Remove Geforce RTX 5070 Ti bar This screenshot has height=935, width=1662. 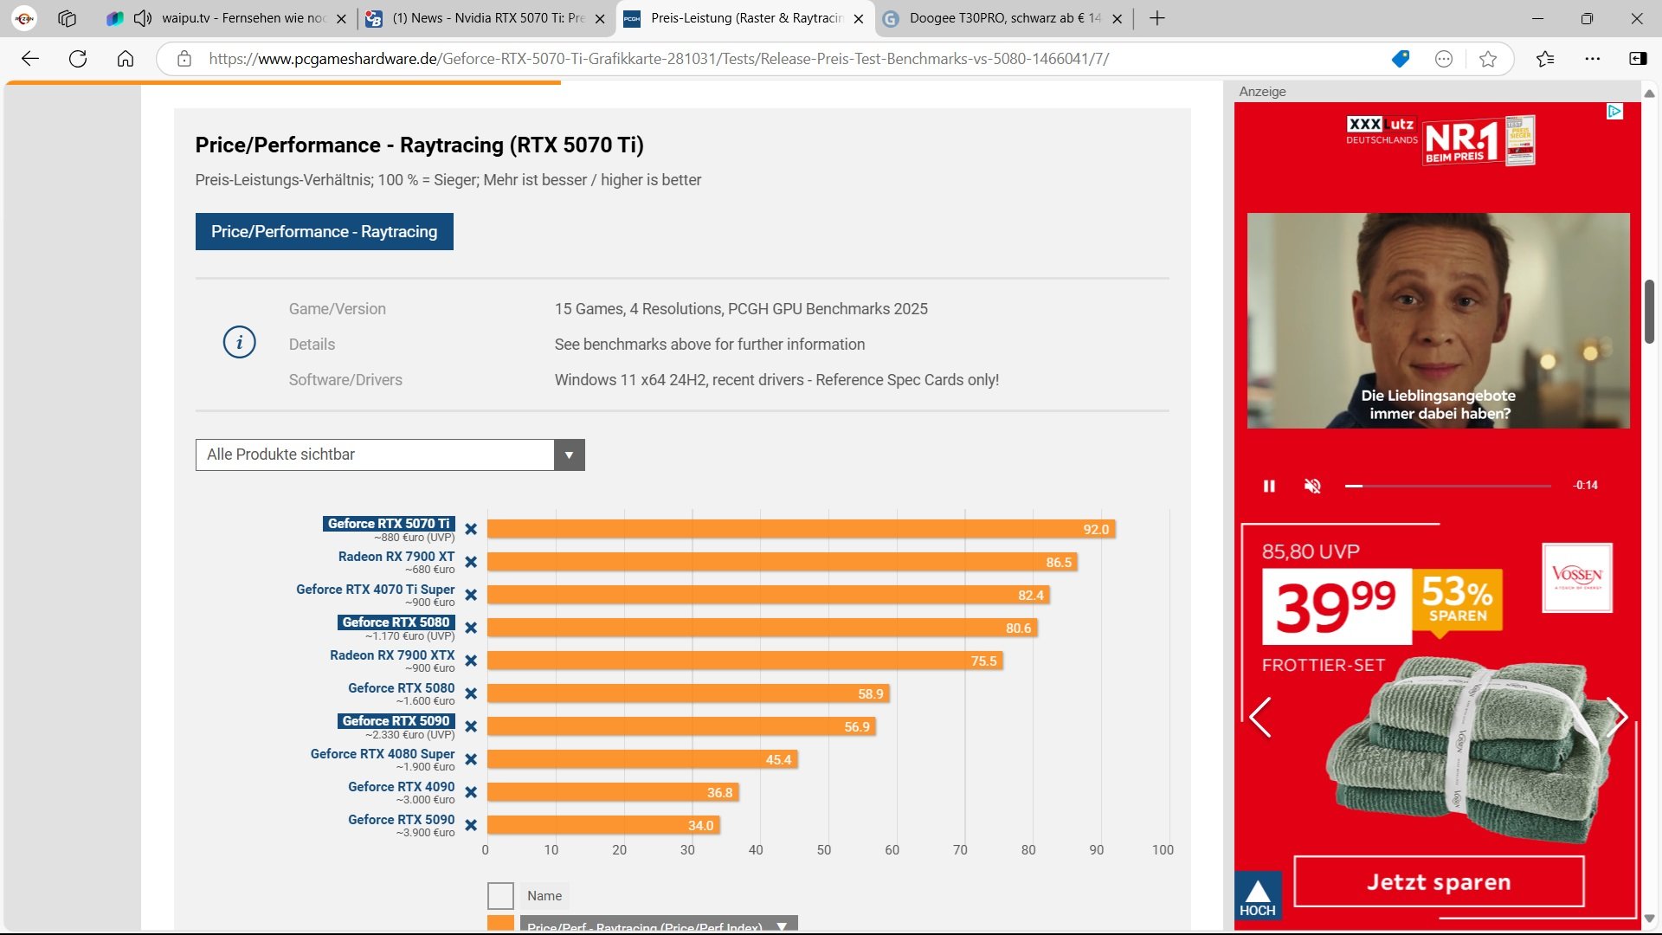pyautogui.click(x=471, y=529)
